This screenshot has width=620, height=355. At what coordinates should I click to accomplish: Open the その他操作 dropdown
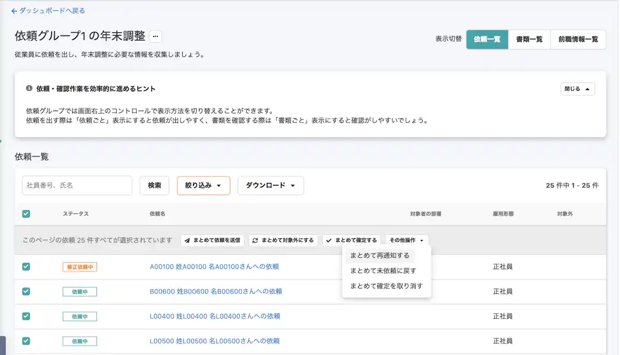tap(406, 240)
